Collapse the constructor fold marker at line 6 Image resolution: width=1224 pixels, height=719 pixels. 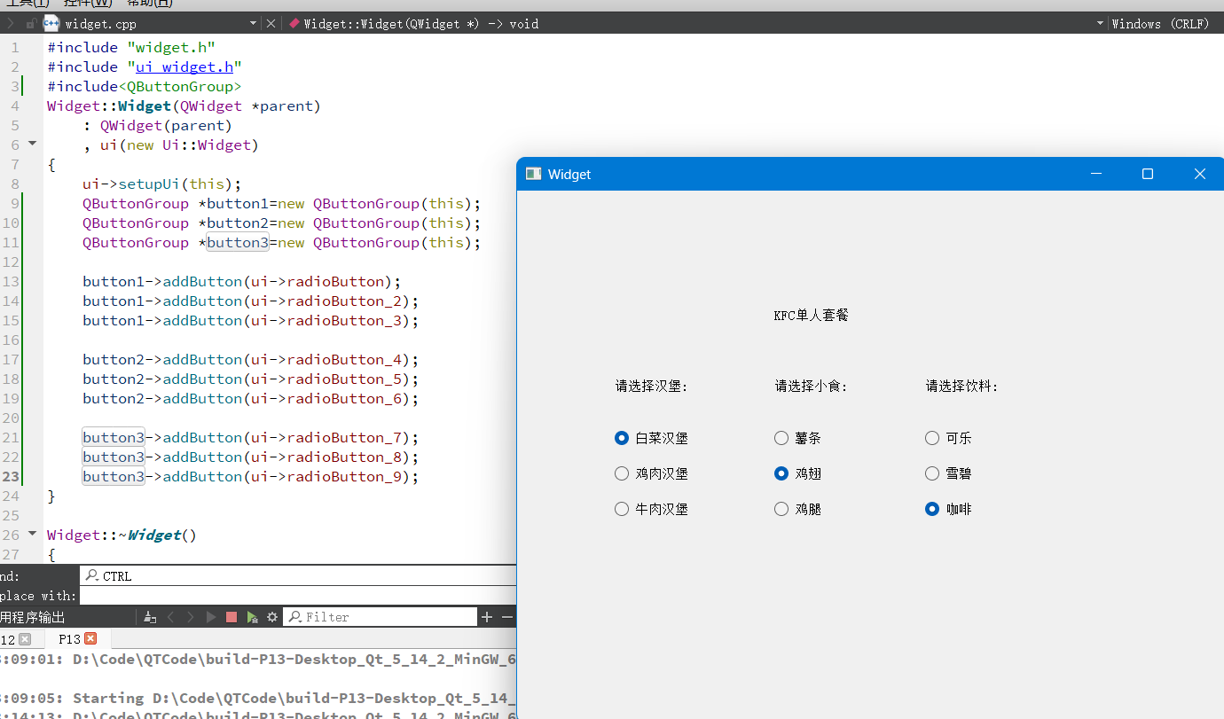(x=33, y=143)
